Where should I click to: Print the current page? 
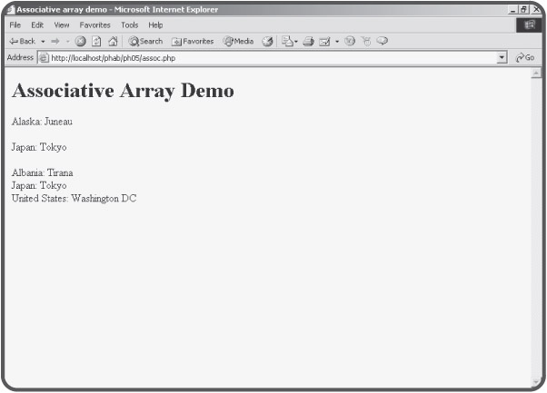[308, 41]
